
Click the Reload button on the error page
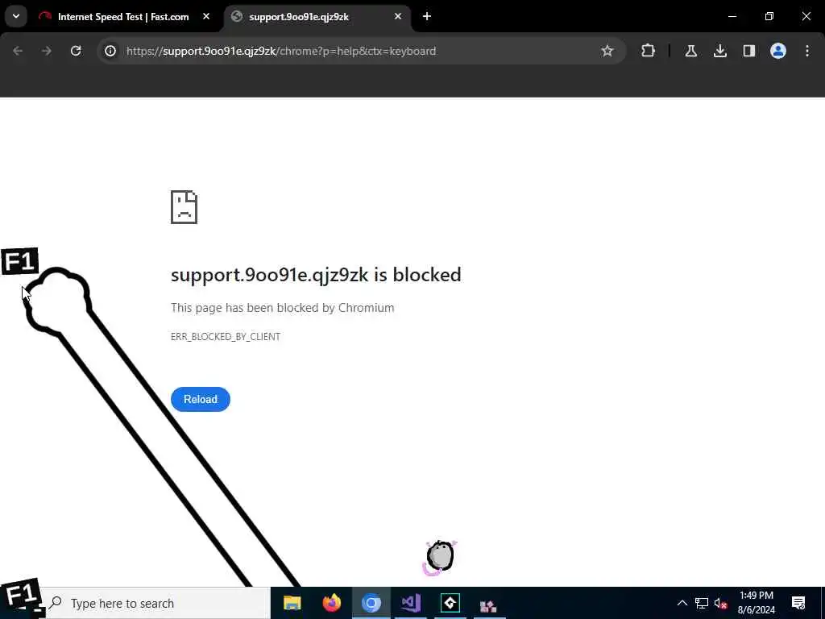click(201, 399)
